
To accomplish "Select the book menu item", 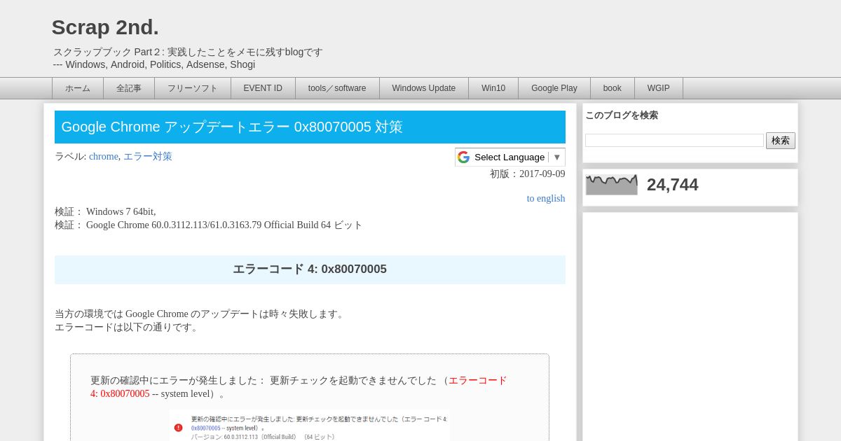I will 613,88.
